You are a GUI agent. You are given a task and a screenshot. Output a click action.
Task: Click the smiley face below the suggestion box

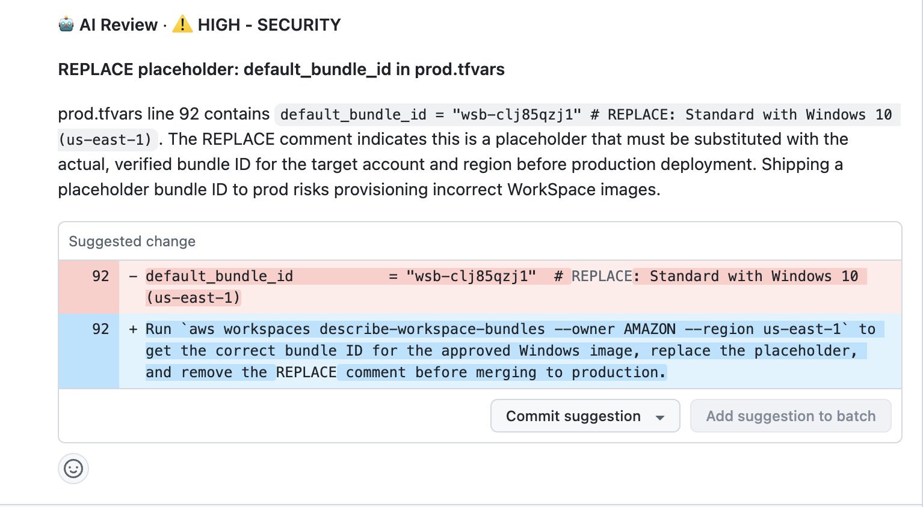point(73,468)
